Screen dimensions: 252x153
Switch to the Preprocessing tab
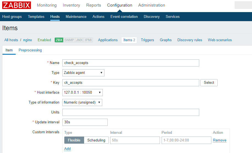(30, 50)
